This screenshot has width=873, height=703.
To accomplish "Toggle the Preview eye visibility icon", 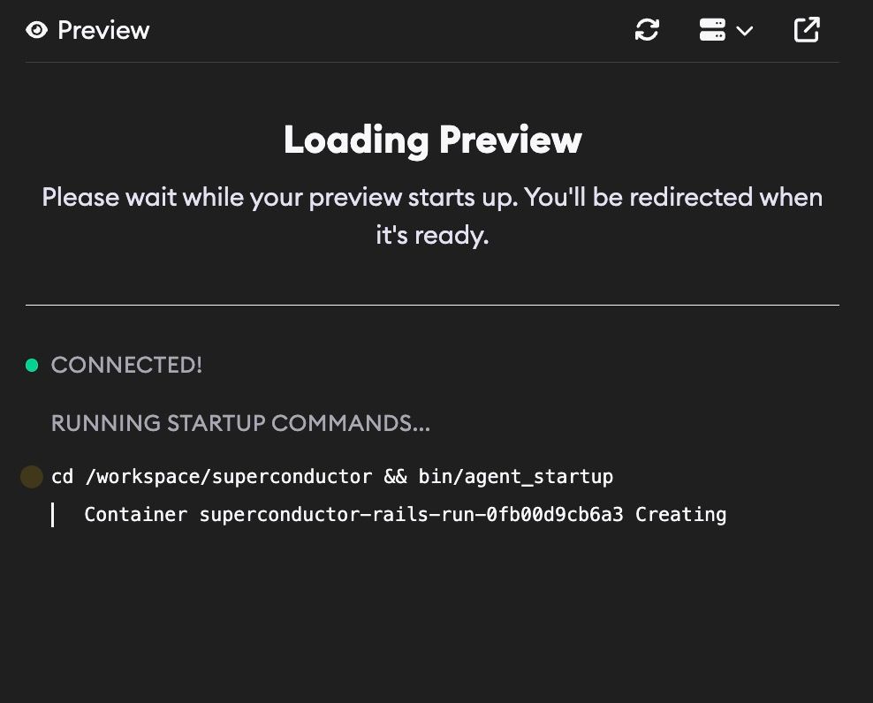I will pyautogui.click(x=35, y=29).
